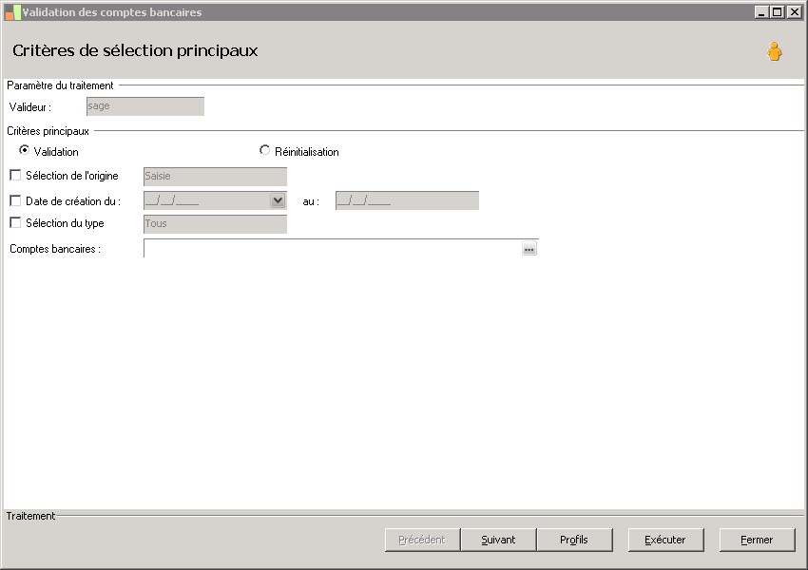808x570 pixels.
Task: Click the 'Critères de sélection principaux' heading
Action: pos(135,50)
